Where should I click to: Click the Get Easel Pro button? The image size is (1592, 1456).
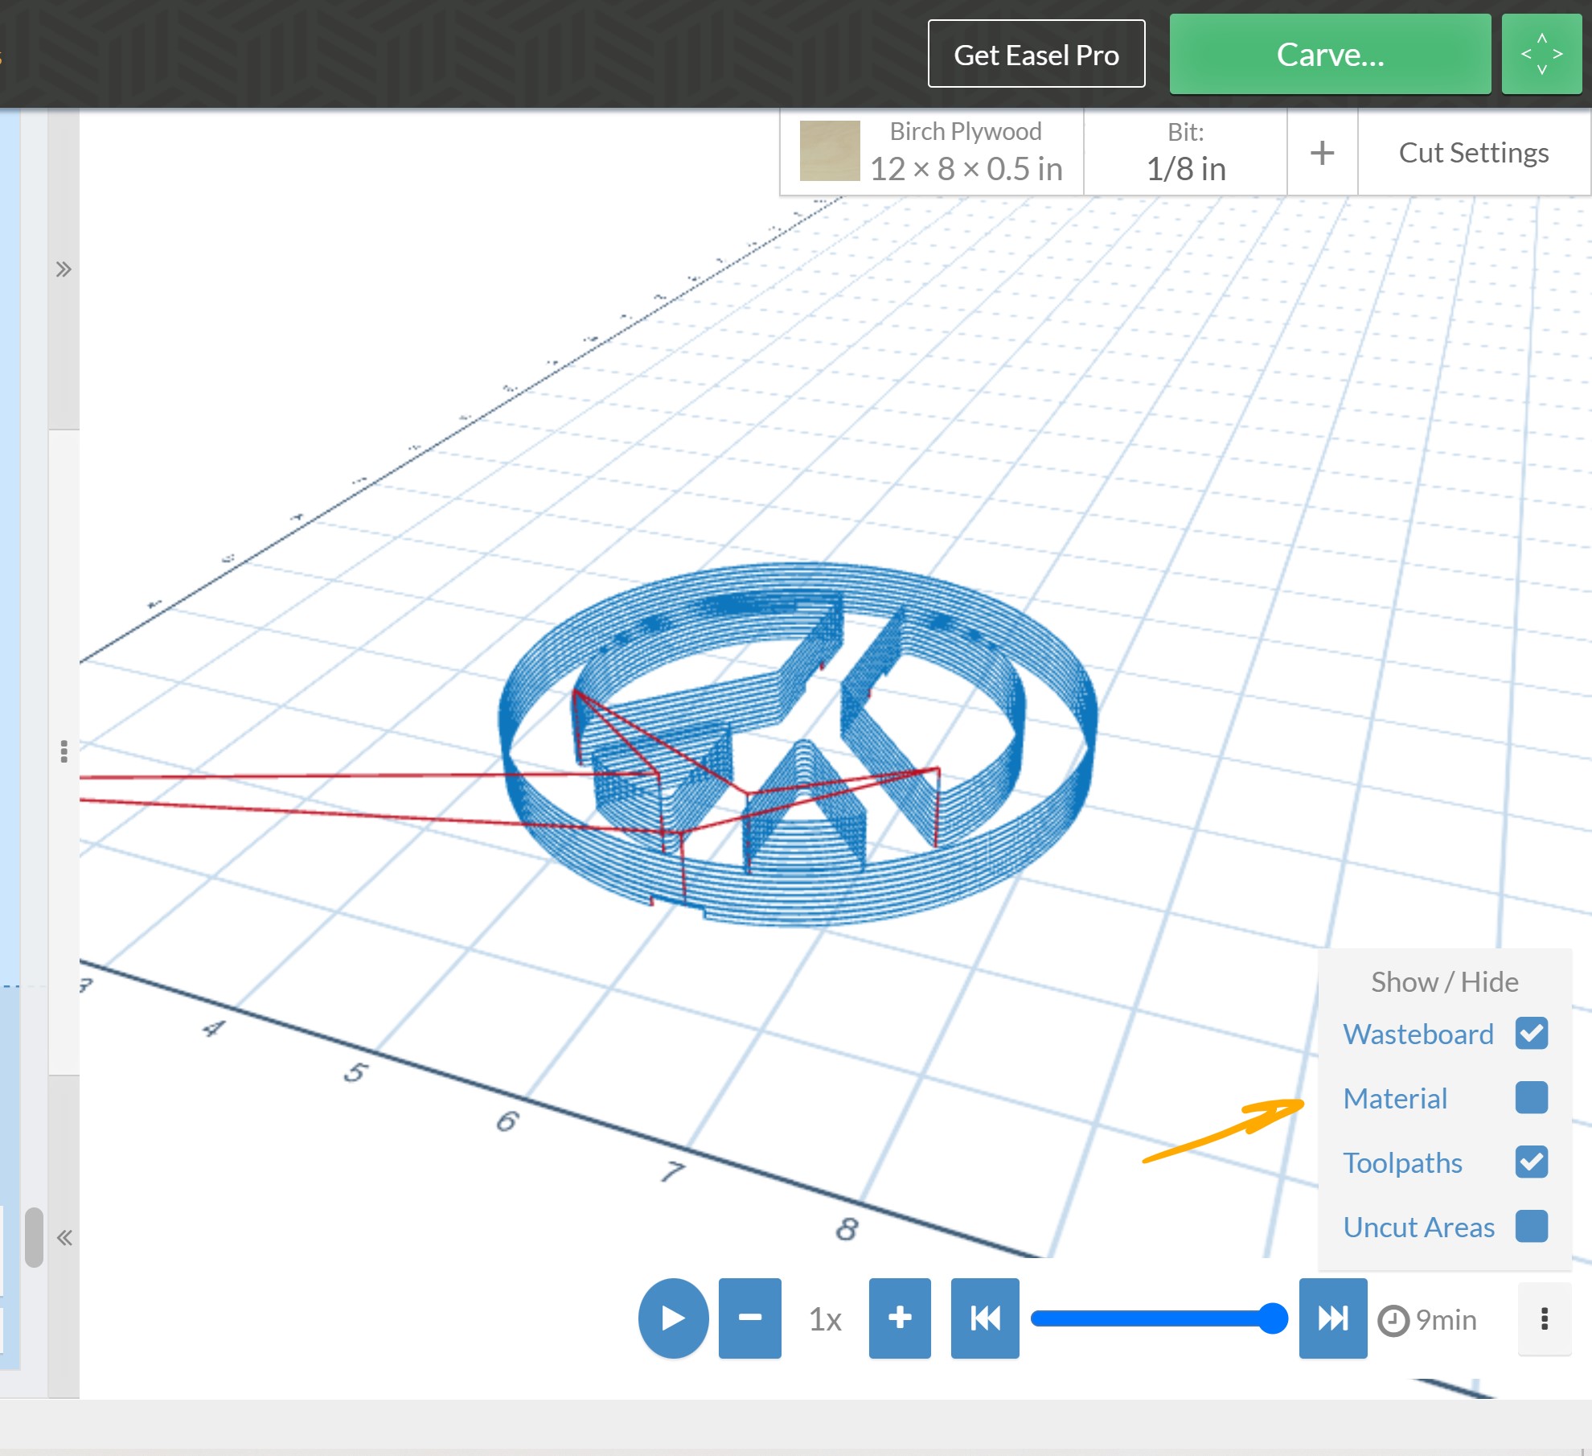click(1036, 54)
